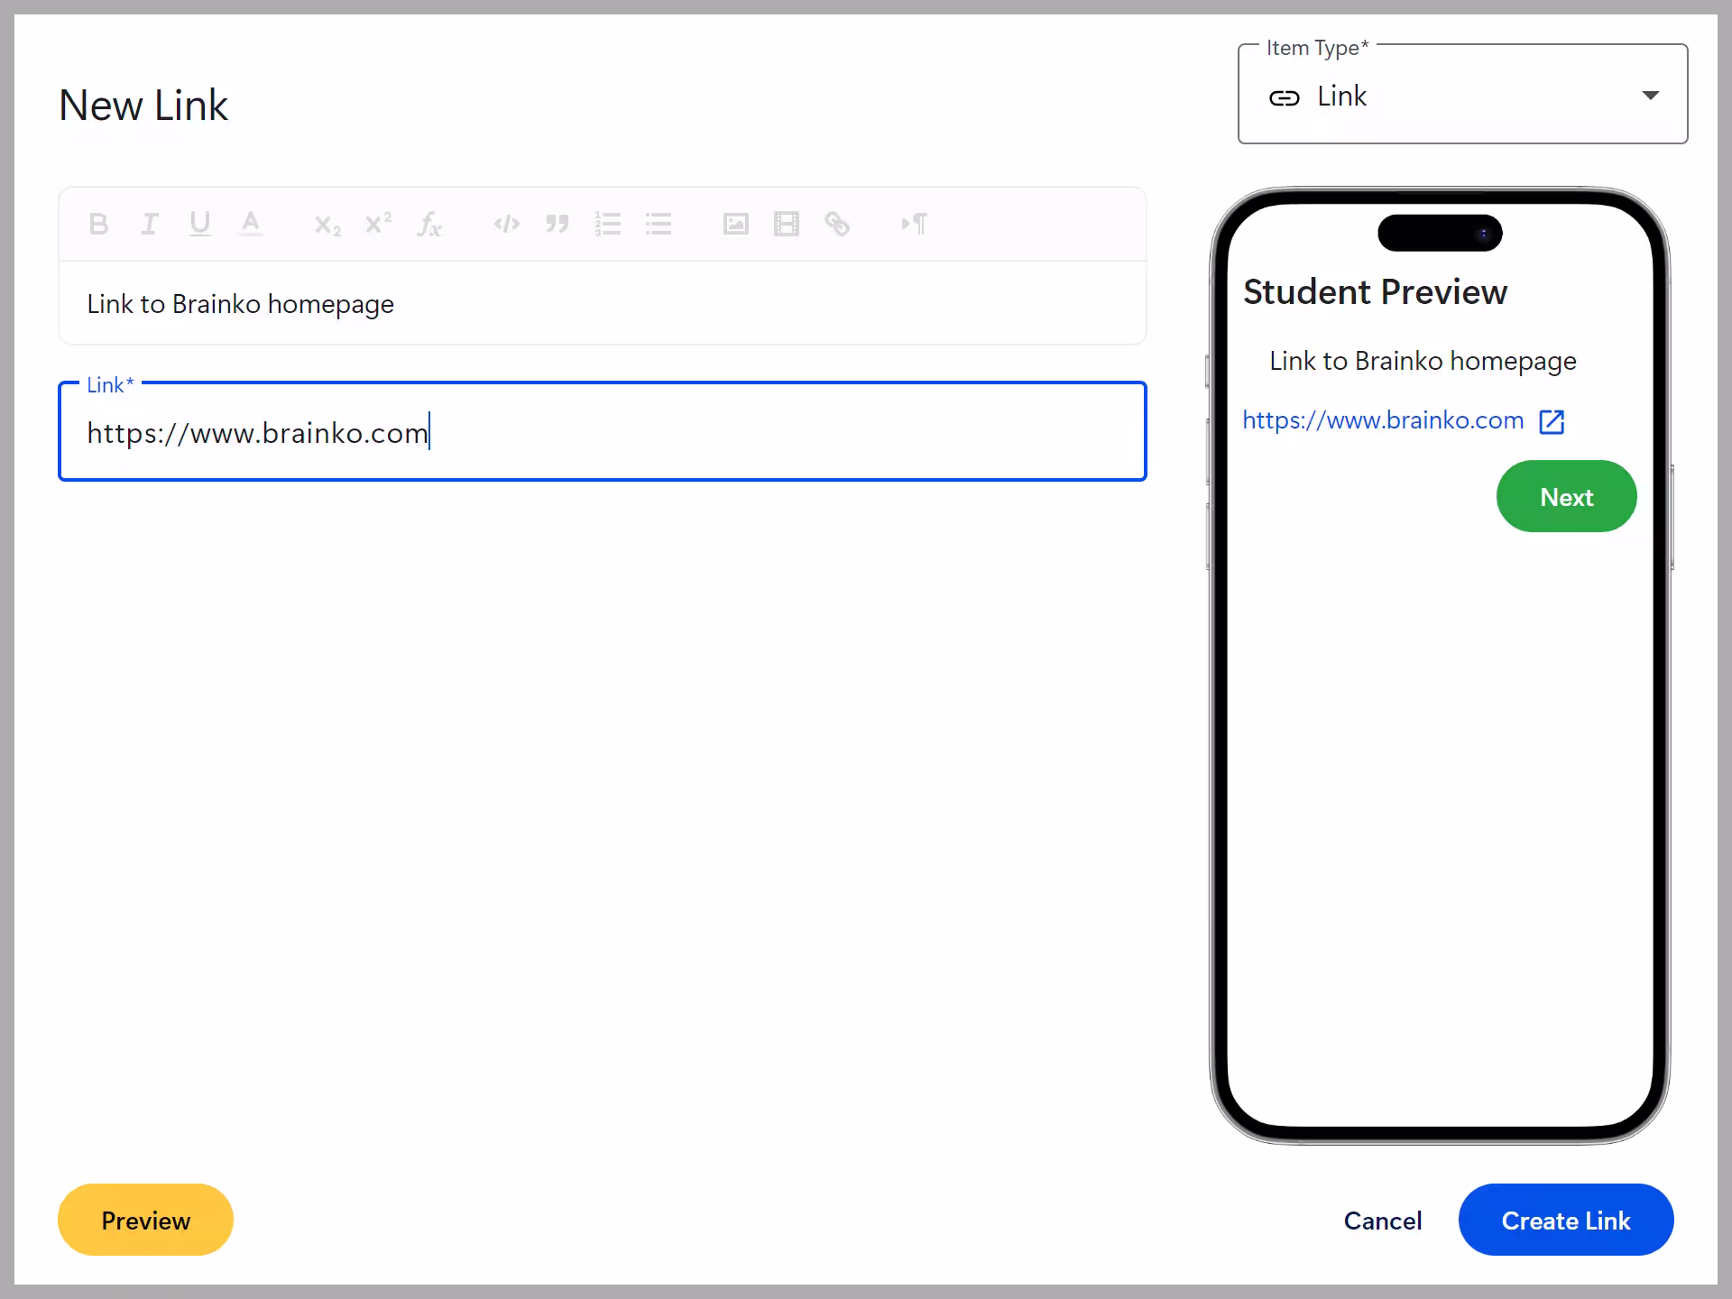The width and height of the screenshot is (1732, 1299).
Task: Apply subscript formatting
Action: 327,225
